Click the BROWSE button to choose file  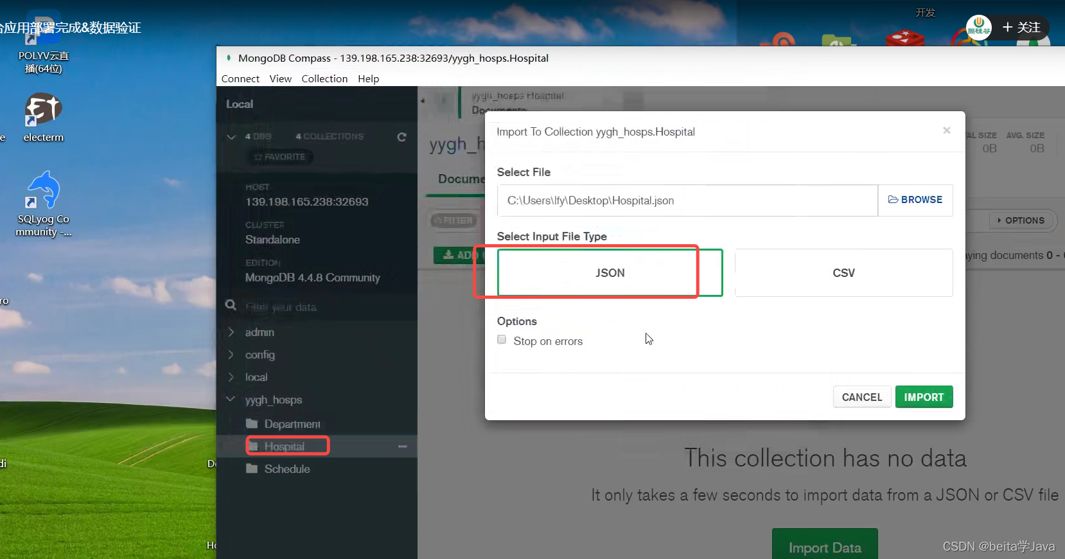click(x=915, y=200)
